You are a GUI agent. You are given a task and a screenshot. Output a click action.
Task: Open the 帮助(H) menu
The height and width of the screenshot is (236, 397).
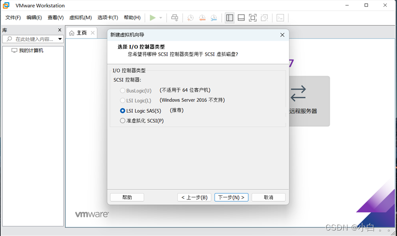pyautogui.click(x=132, y=17)
